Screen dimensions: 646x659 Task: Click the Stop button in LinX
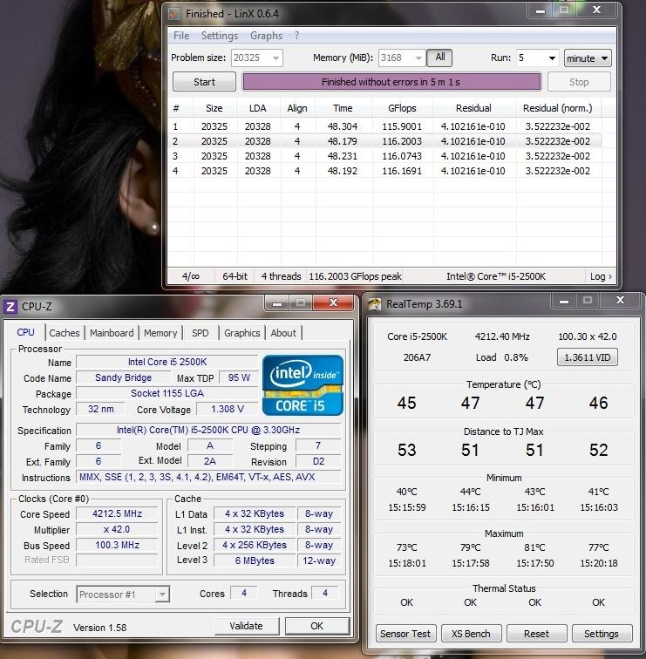[x=579, y=82]
